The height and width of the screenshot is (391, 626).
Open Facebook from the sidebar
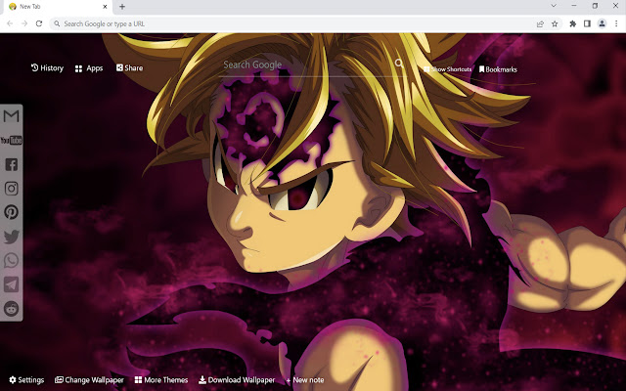[x=11, y=164]
